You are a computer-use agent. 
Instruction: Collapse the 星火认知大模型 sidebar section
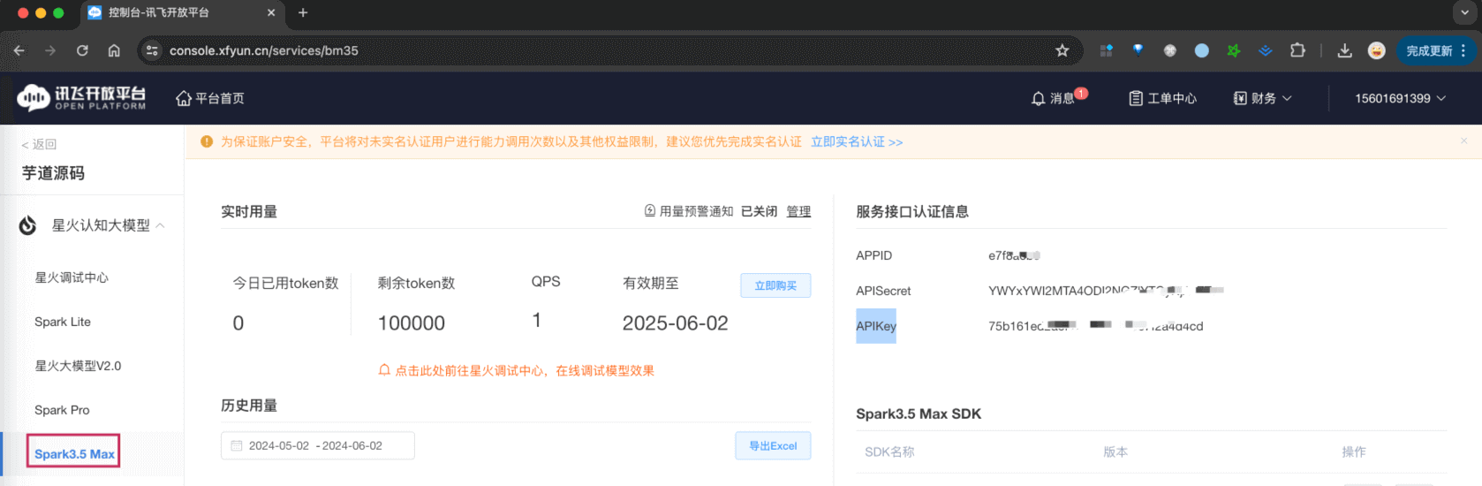[x=161, y=225]
